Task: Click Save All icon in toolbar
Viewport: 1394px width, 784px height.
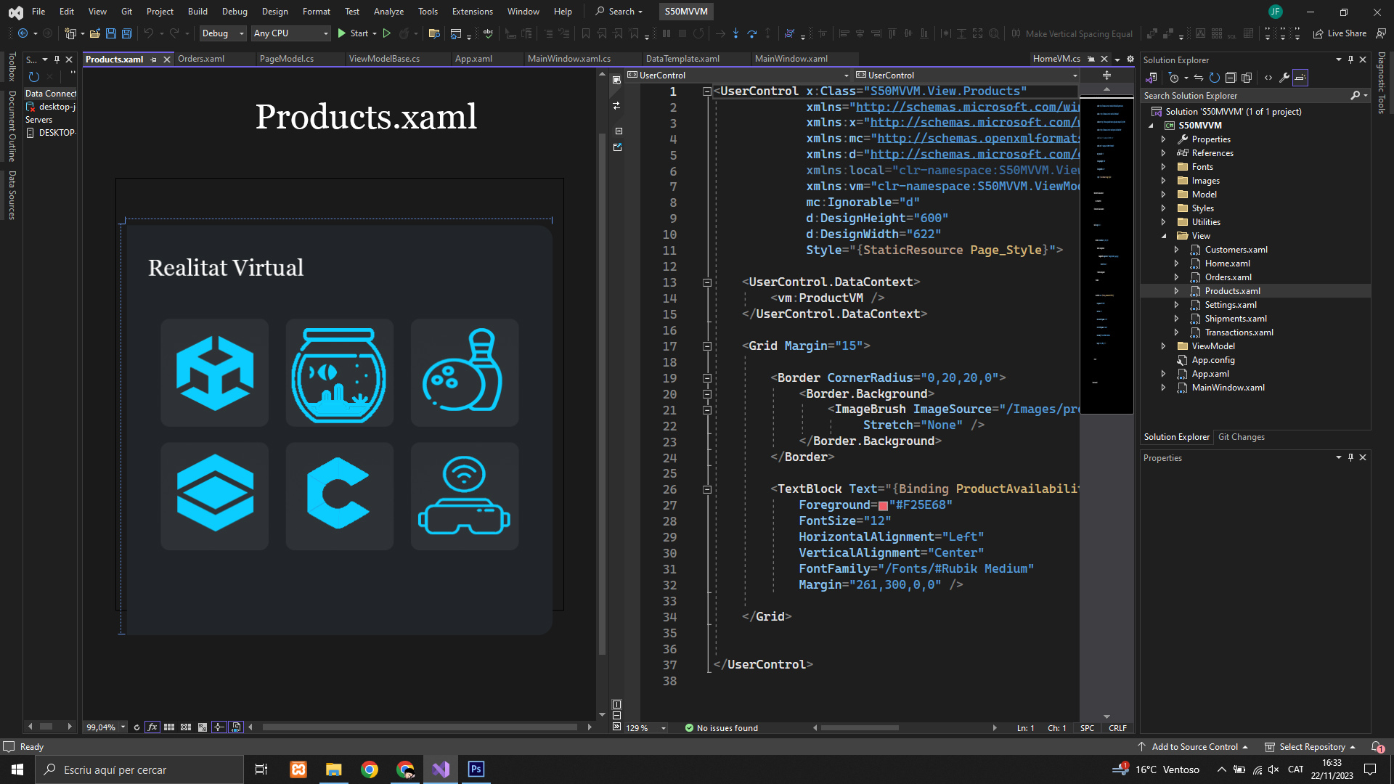Action: (x=126, y=33)
